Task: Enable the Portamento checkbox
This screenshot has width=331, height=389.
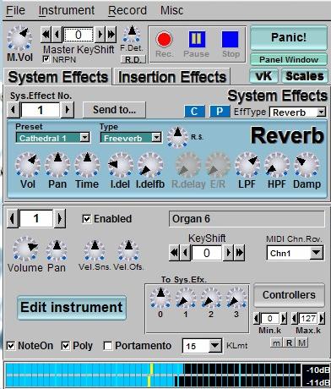Action: 108,346
